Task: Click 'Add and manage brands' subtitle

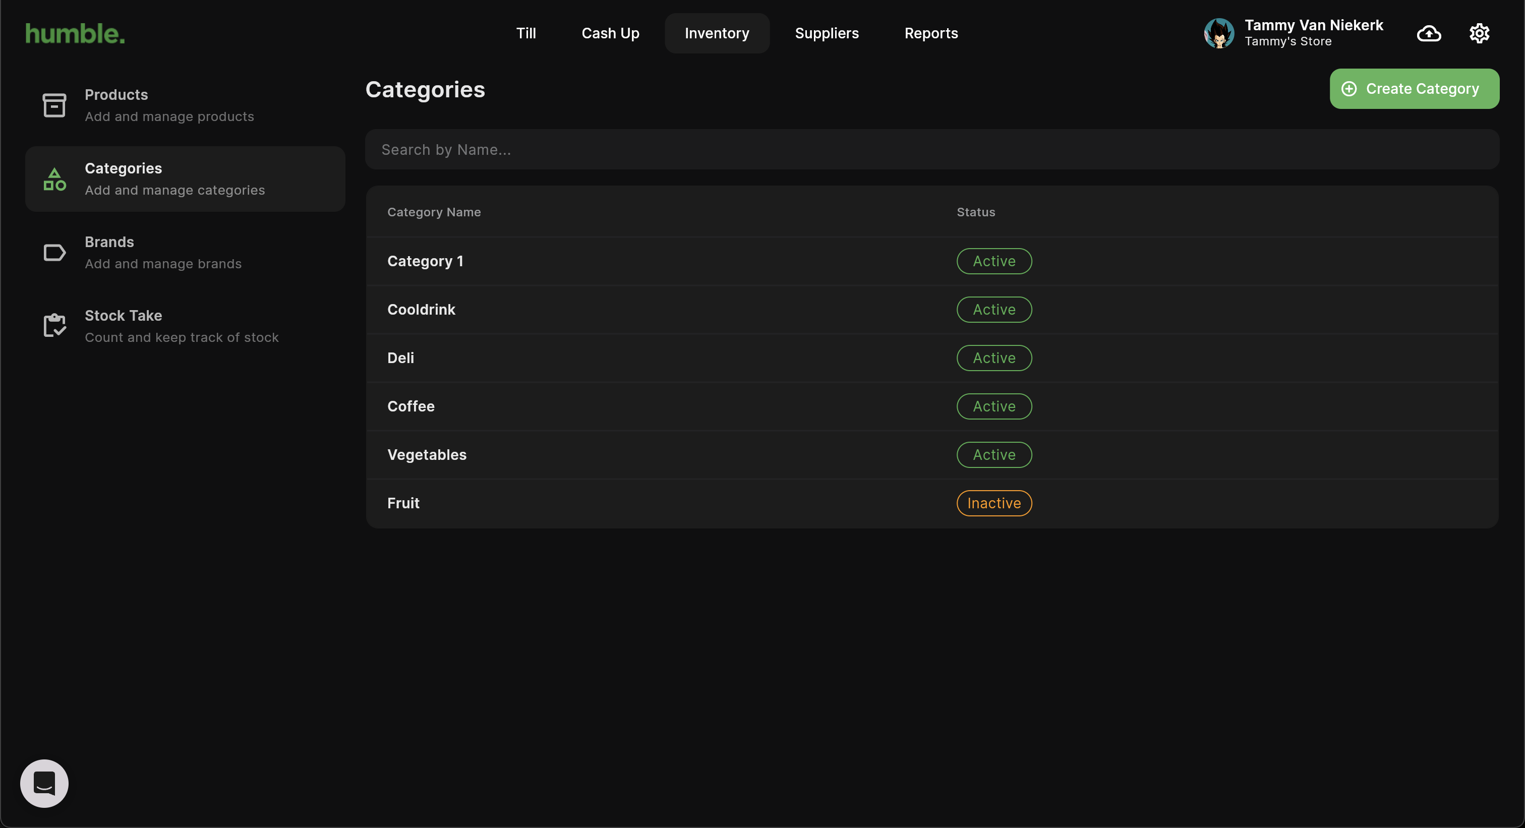Action: (163, 264)
